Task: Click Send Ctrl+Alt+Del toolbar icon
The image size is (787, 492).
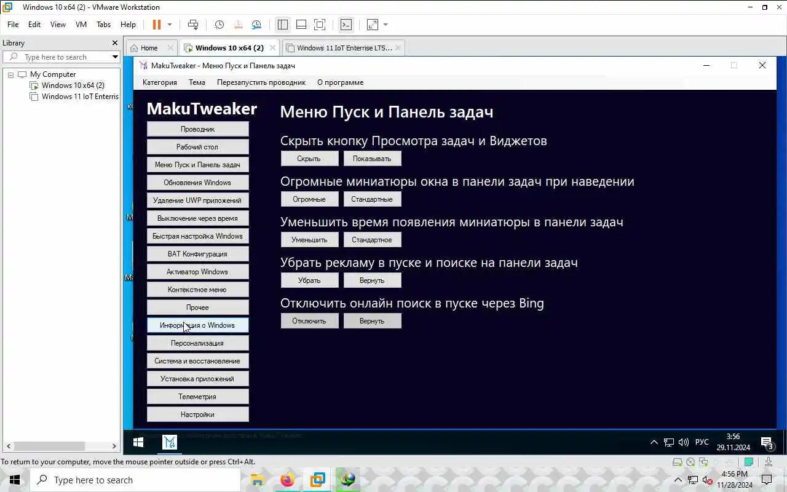Action: coord(193,25)
